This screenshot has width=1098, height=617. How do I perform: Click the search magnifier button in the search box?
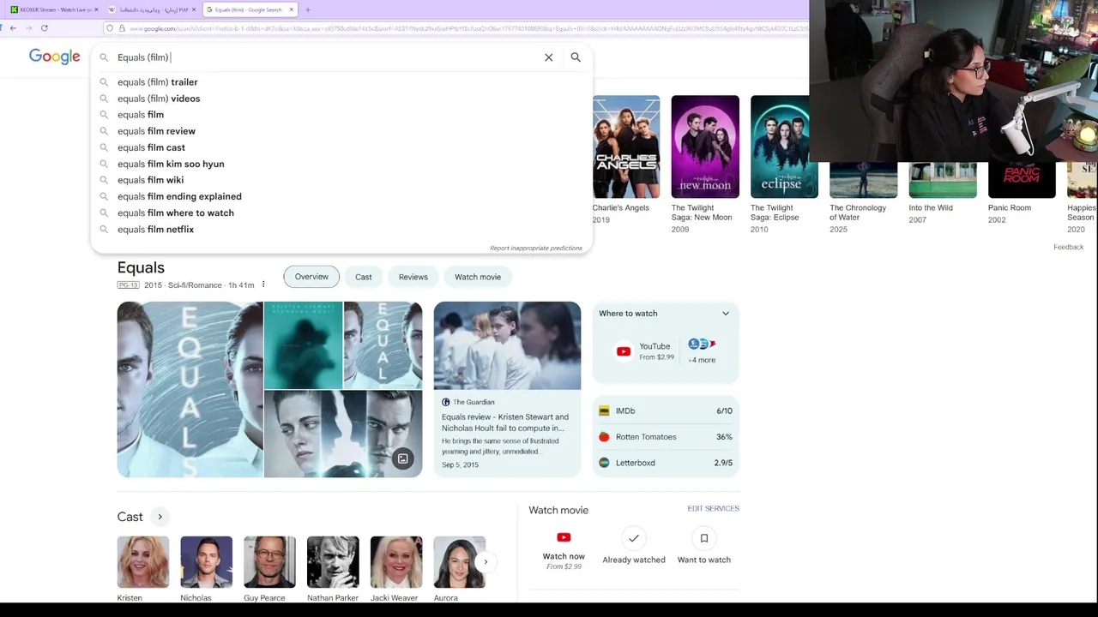(576, 57)
